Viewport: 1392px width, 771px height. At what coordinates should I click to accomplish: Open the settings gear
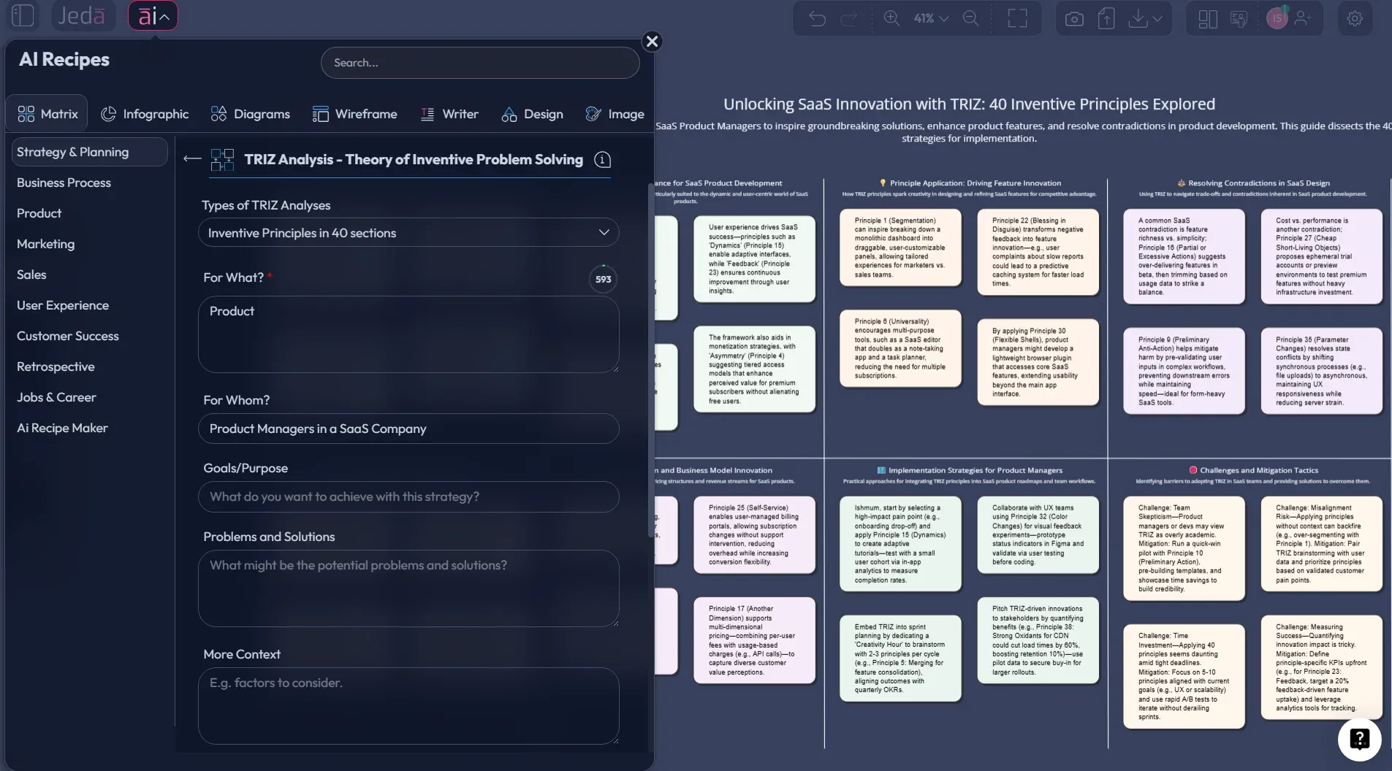coord(1355,18)
